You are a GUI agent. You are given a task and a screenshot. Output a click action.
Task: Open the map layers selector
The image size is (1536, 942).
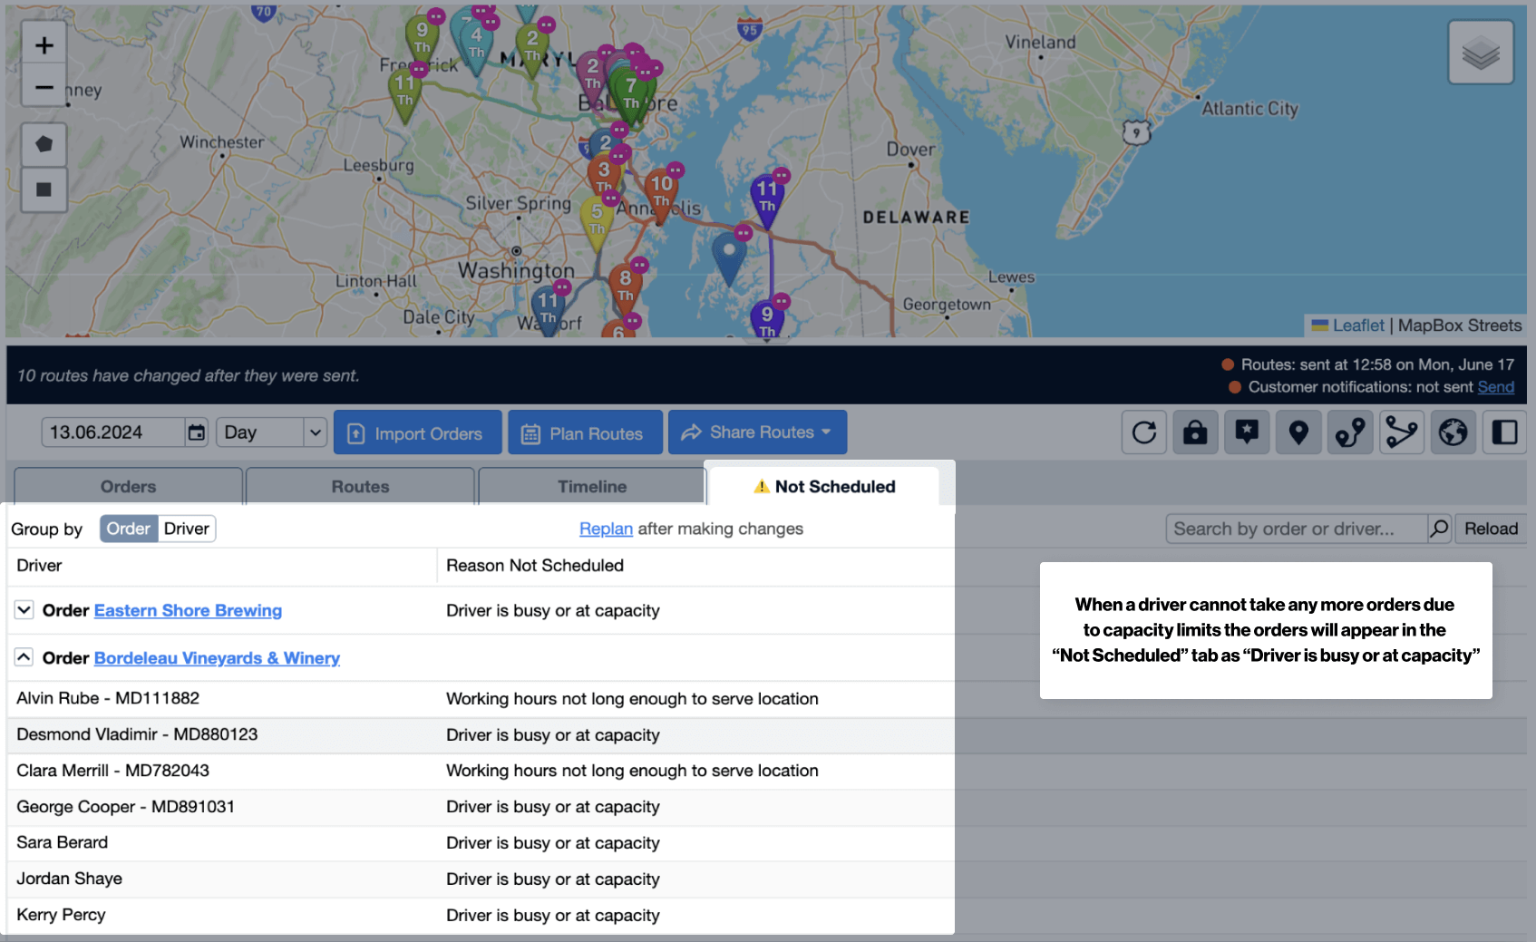click(x=1480, y=52)
